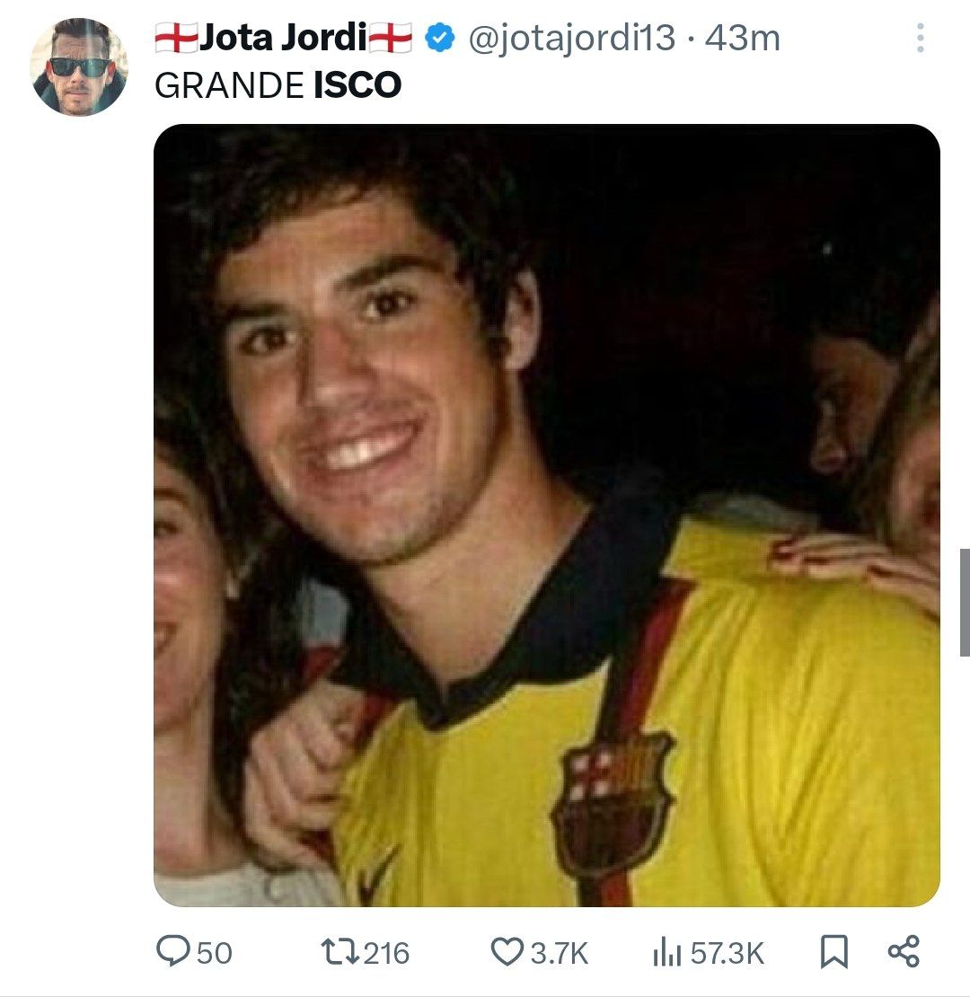Open the attached photo in the tweet
The image size is (970, 997).
547,515
